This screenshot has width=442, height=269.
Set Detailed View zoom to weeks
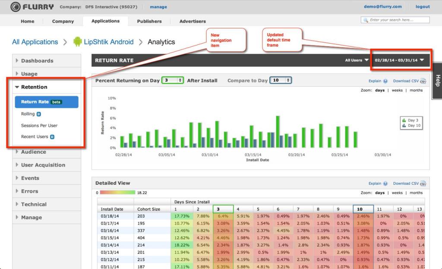click(397, 193)
